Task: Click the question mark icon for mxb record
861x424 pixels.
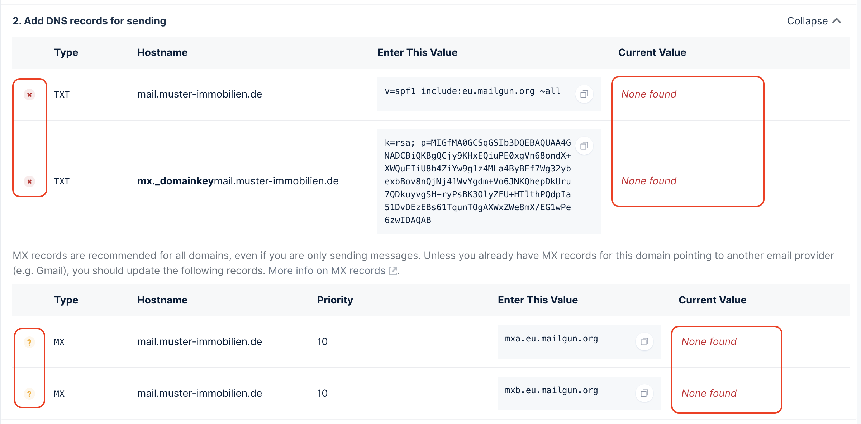Action: 29,394
